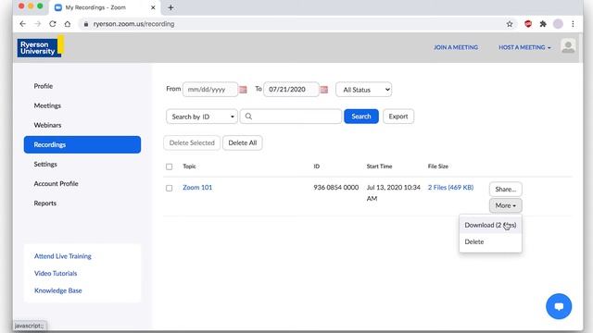Click the meeting ID 936 0854 0000
Image resolution: width=593 pixels, height=333 pixels.
[335, 187]
